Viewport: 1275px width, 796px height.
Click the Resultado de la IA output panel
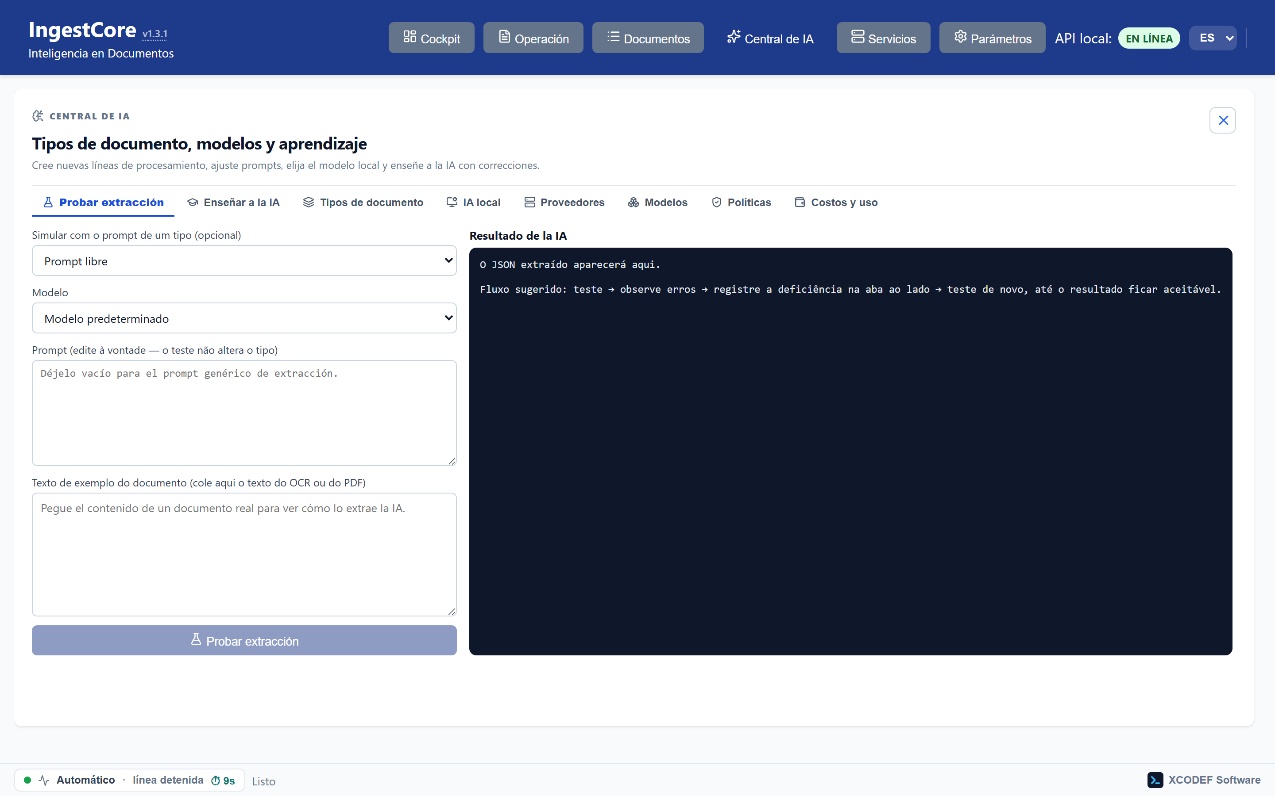pos(850,451)
